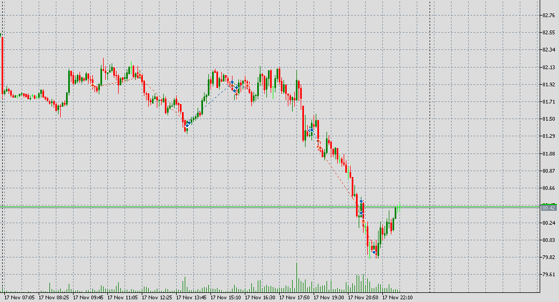559x302 pixels.
Task: Select the 82.34 price scale value
Action: tap(548, 50)
